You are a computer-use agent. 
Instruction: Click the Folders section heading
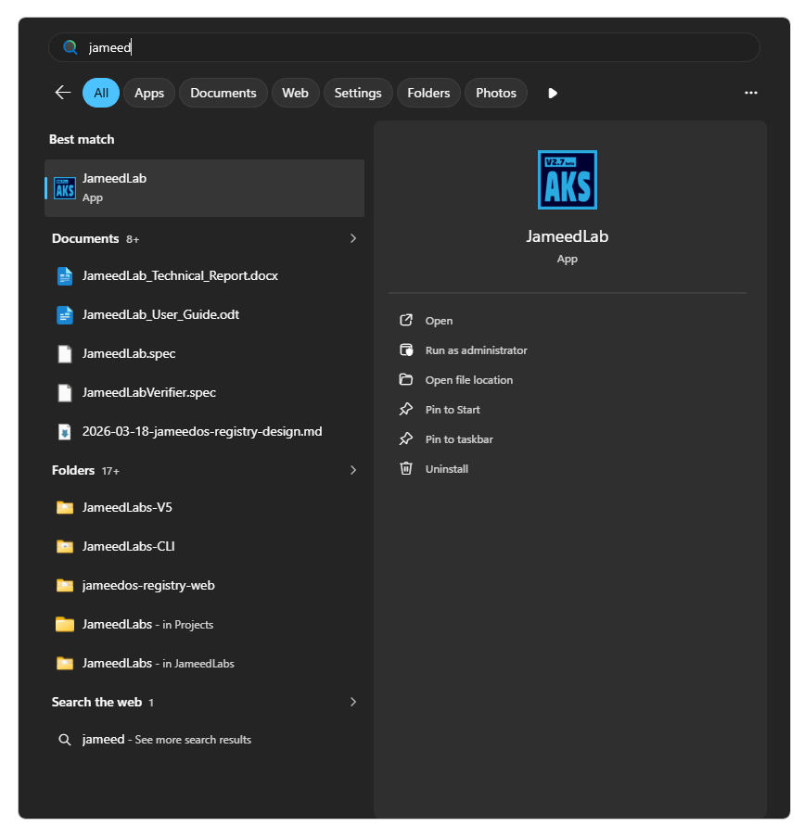click(x=73, y=470)
